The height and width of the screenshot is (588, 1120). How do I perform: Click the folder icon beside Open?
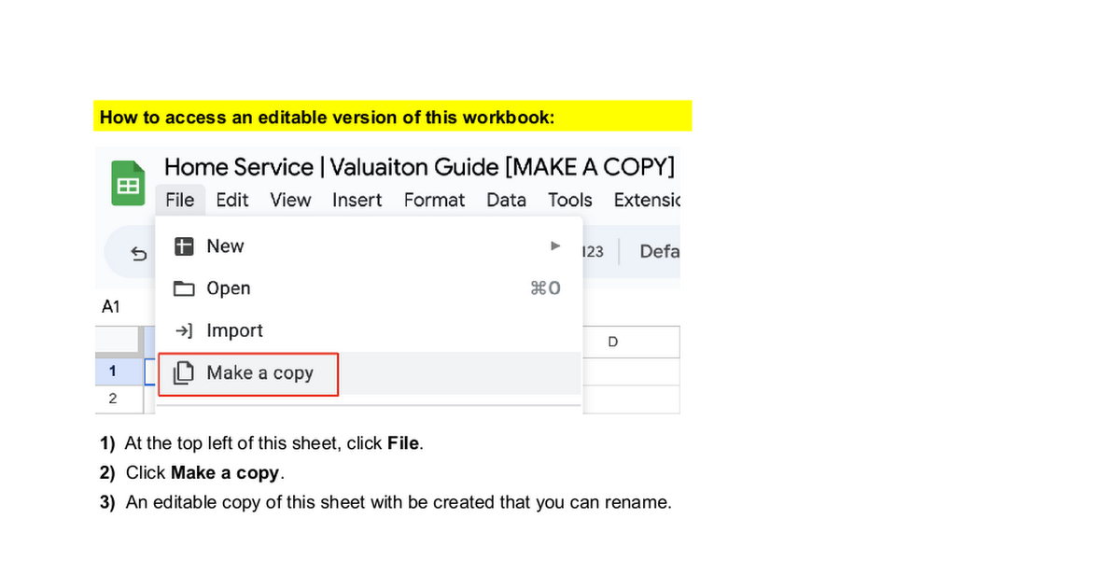point(185,288)
